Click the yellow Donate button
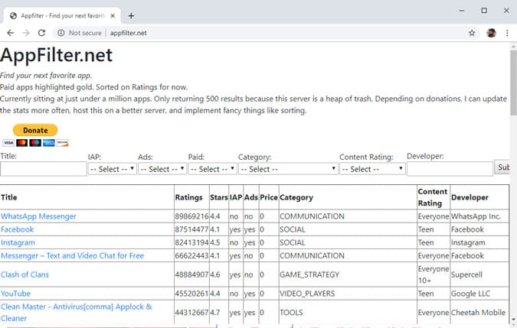The height and width of the screenshot is (328, 517). pyautogui.click(x=35, y=130)
